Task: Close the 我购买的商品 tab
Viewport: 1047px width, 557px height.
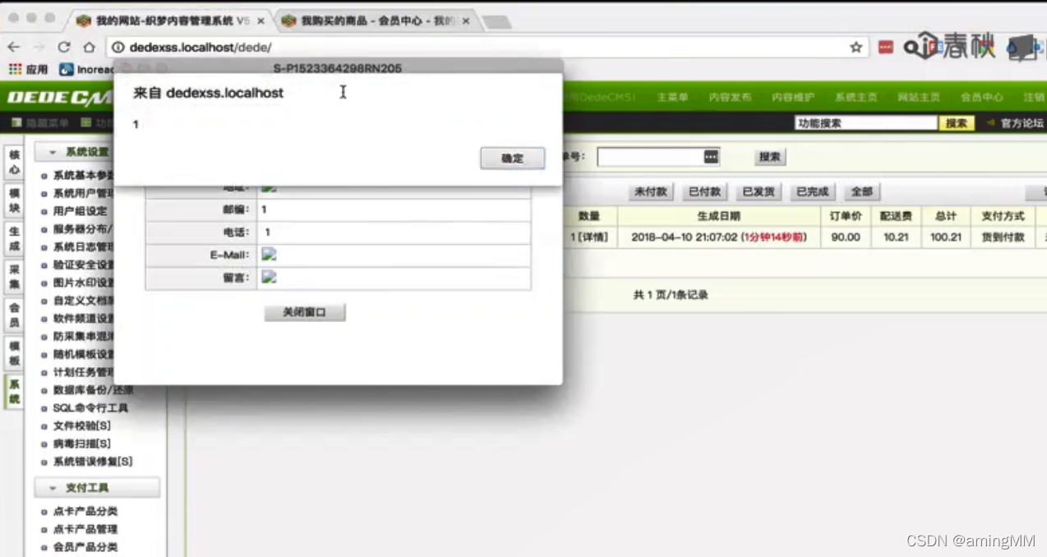Action: 464,20
